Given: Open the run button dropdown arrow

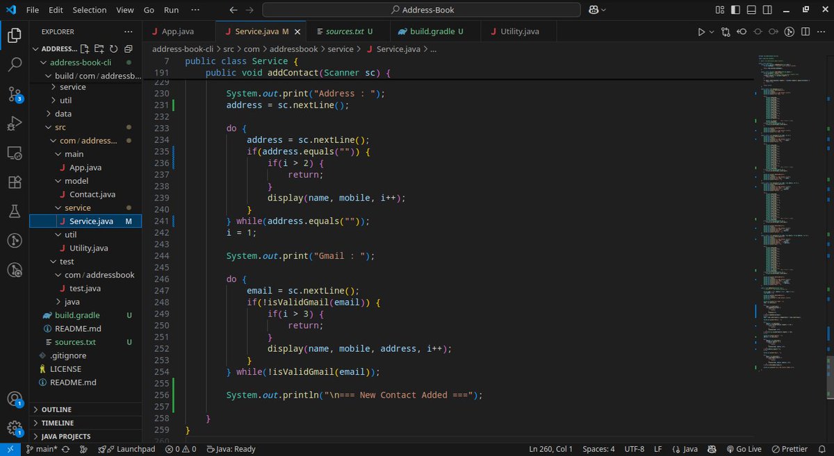Looking at the screenshot, I should tap(712, 32).
